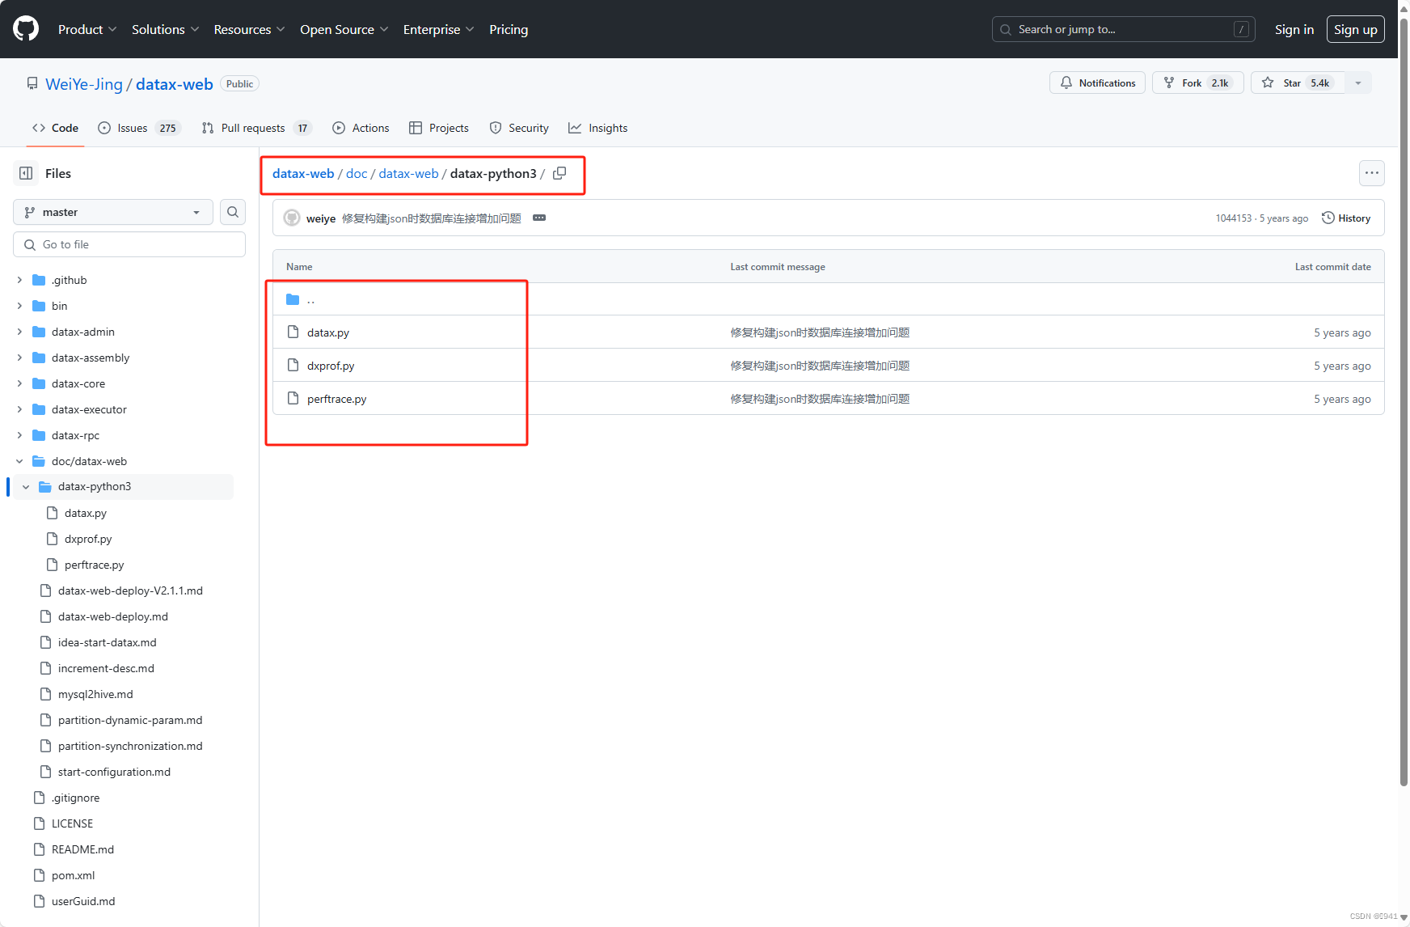Open the Enterprise menu
Image resolution: width=1410 pixels, height=927 pixels.
(438, 29)
